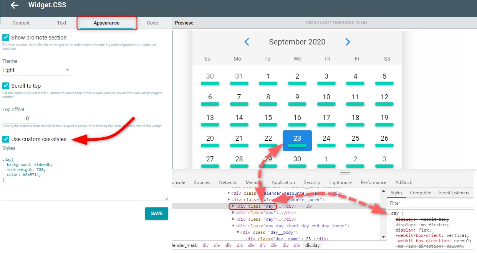Go to previous month in calendar

tap(247, 42)
